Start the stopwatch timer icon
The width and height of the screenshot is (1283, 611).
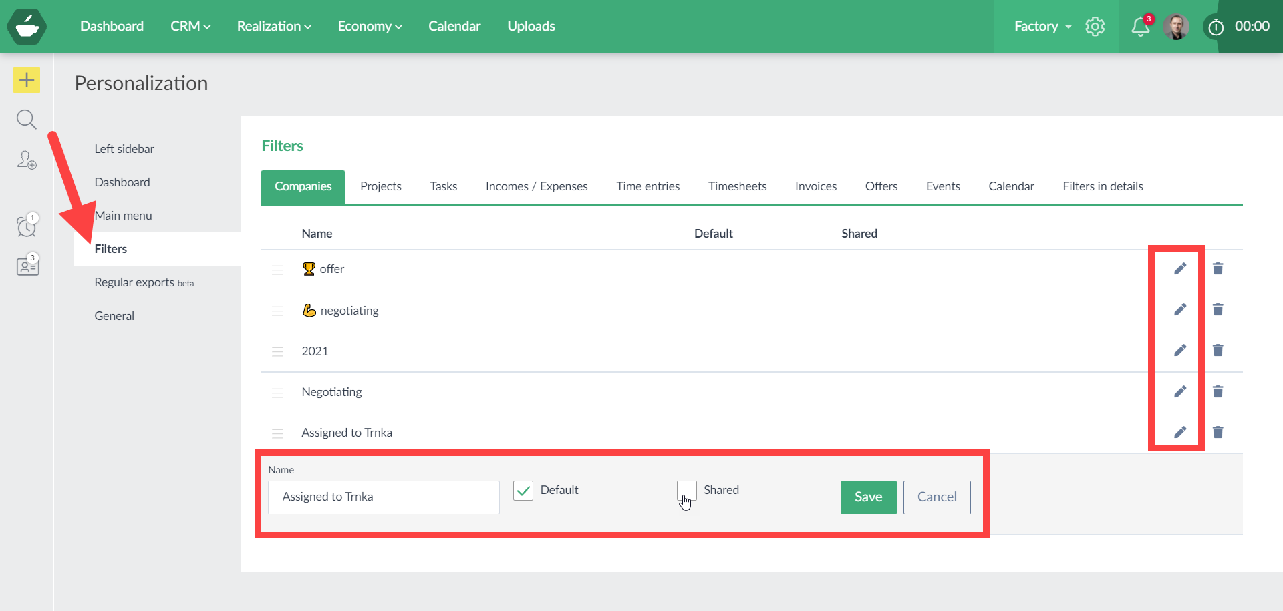(1216, 27)
